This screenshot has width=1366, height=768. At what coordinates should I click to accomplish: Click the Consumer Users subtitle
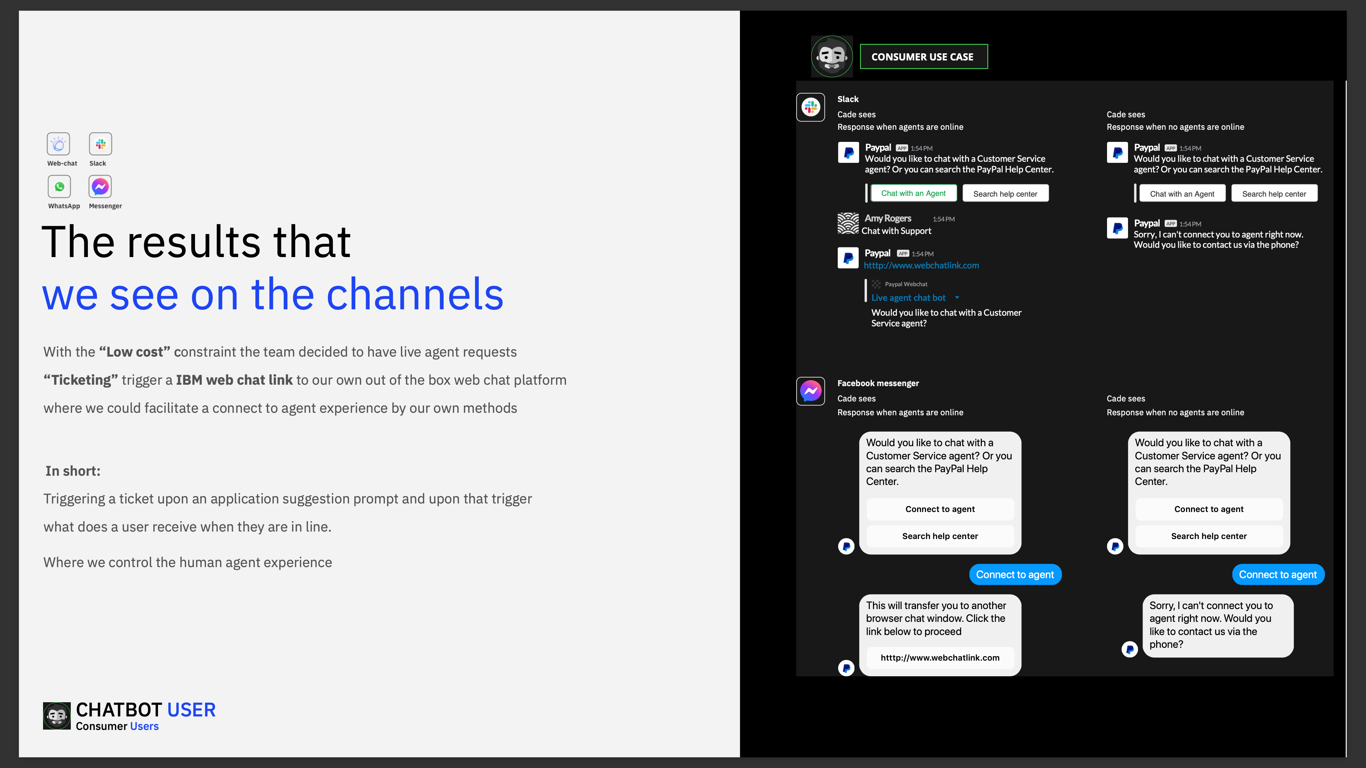point(117,727)
